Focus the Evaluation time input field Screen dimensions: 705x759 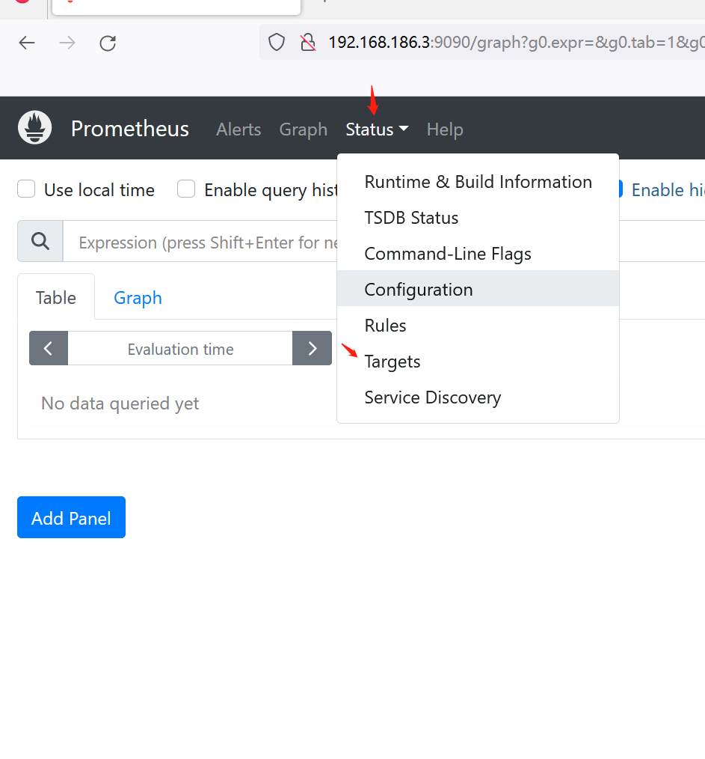(x=180, y=349)
